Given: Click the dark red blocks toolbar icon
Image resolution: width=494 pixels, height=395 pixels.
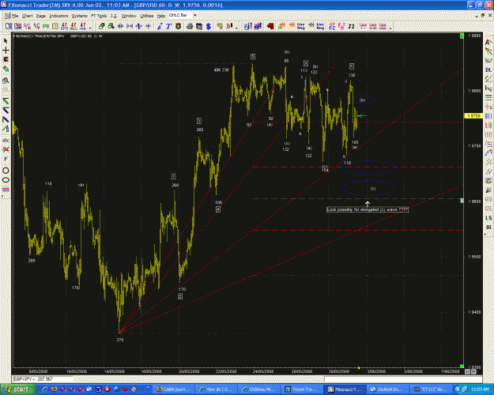Looking at the screenshot, I should point(270,26).
